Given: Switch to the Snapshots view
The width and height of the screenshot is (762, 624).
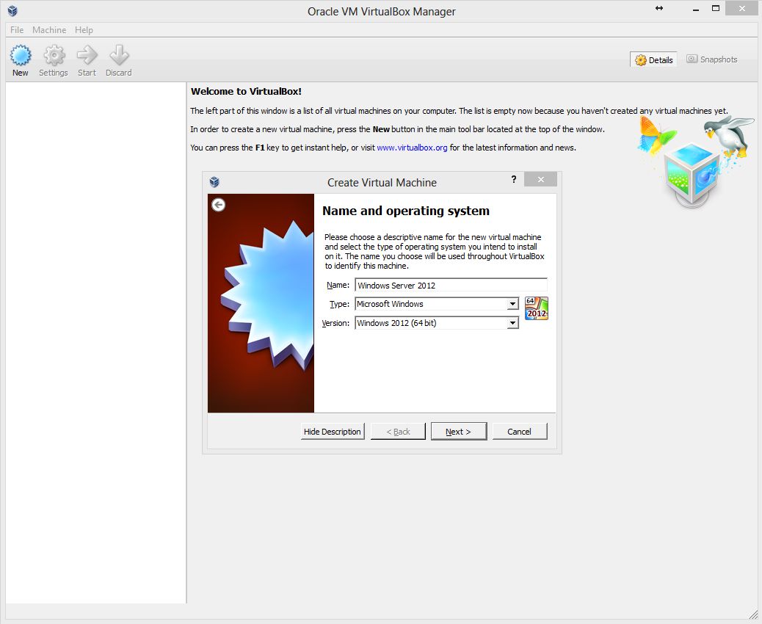Looking at the screenshot, I should 712,59.
